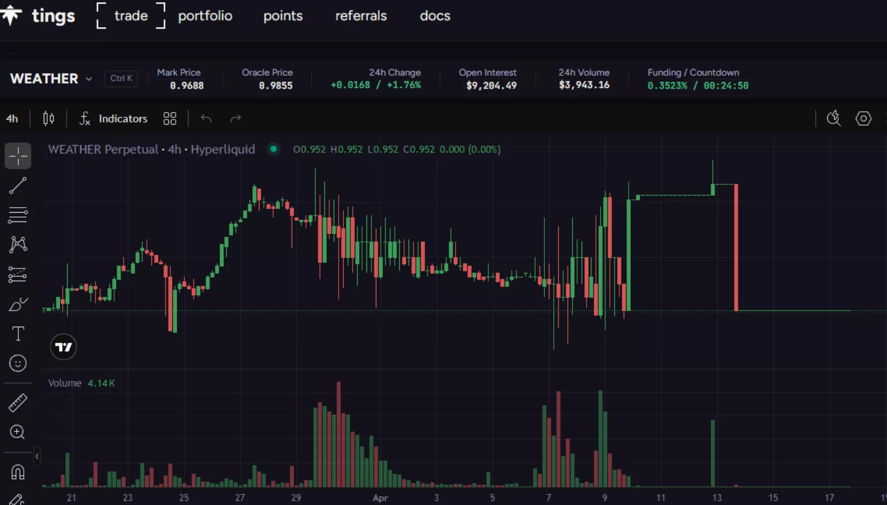This screenshot has width=887, height=505.
Task: Click the docs navigation link
Action: 435,16
